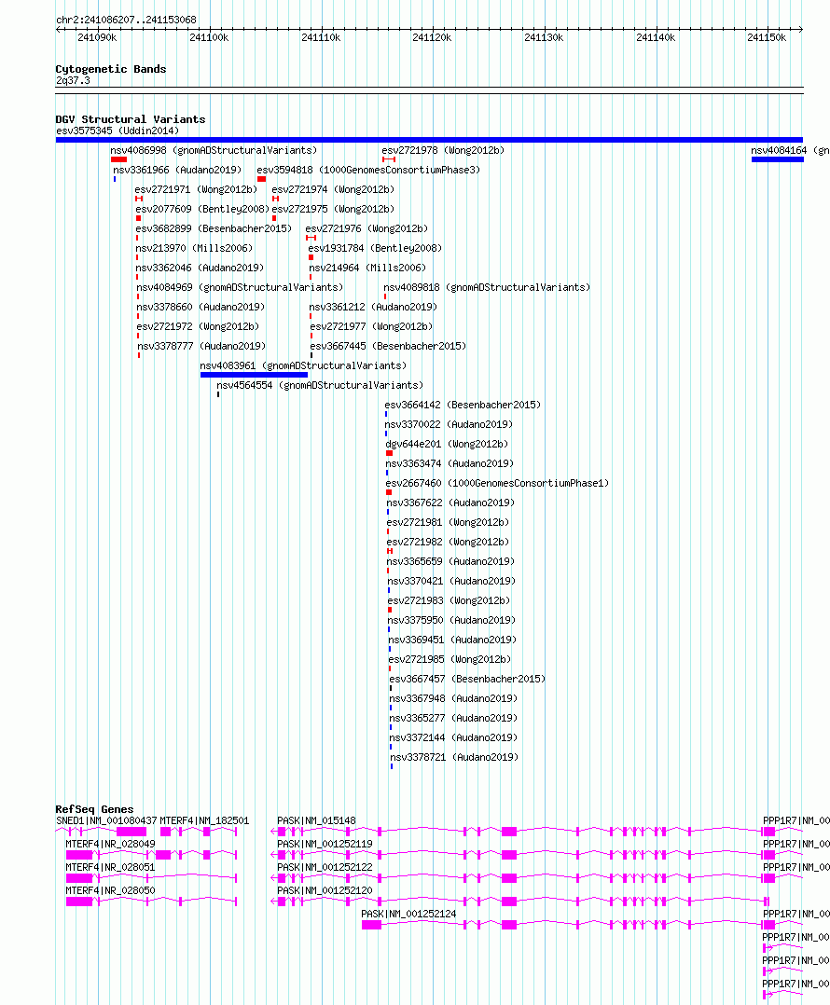Viewport: 830px width, 1005px height.
Task: Open the MTERF4|NR_028050 transcript label
Action: point(110,891)
